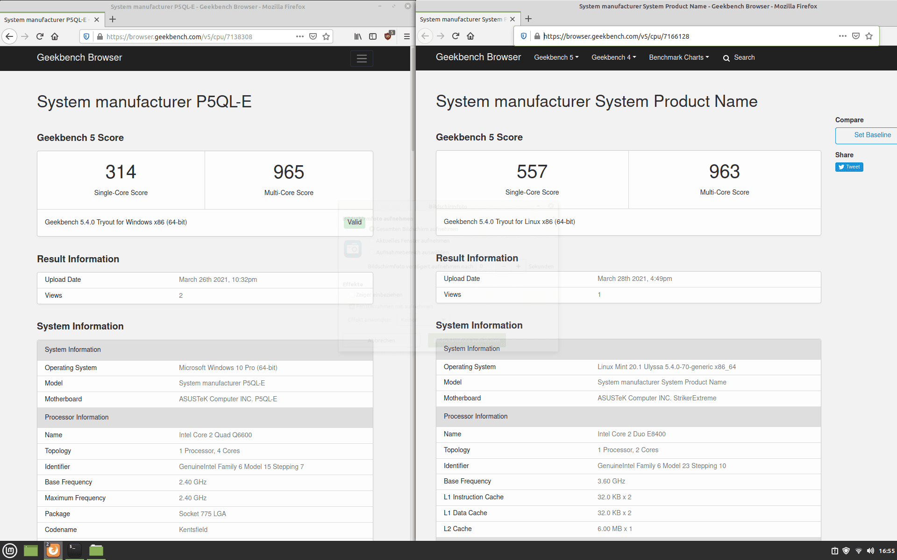Click the Set Baseline button
The width and height of the screenshot is (897, 560).
point(867,135)
